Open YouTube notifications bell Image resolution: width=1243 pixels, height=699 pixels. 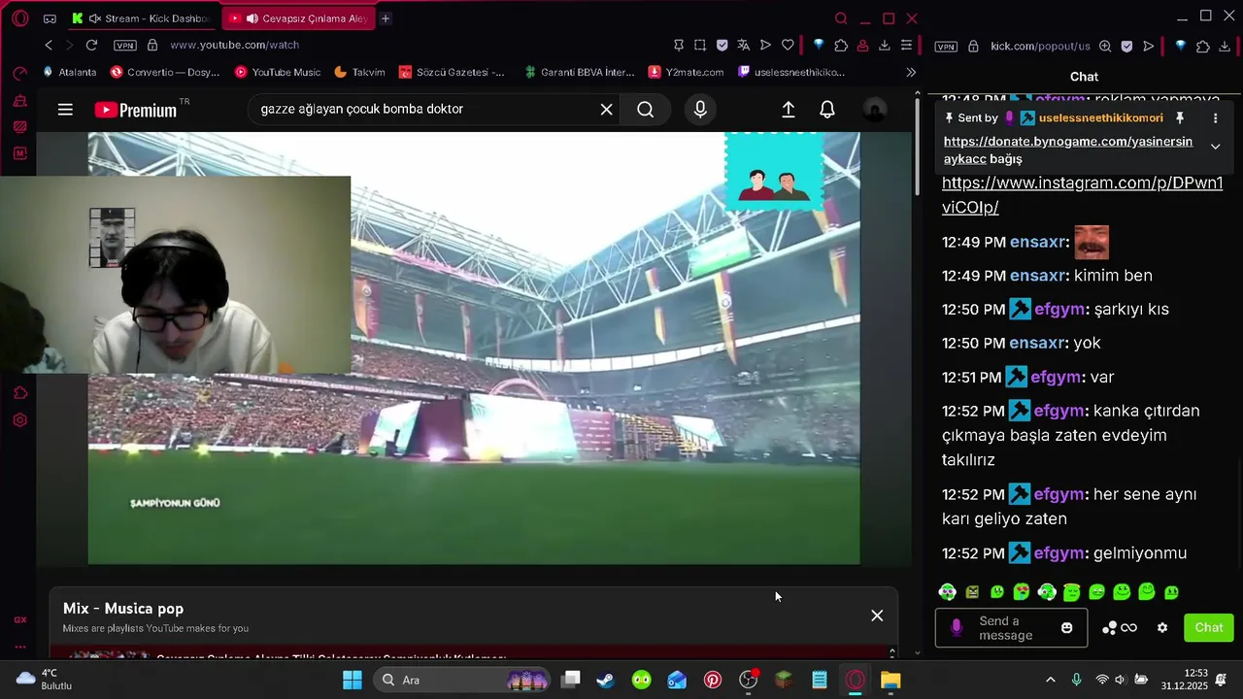coord(827,110)
